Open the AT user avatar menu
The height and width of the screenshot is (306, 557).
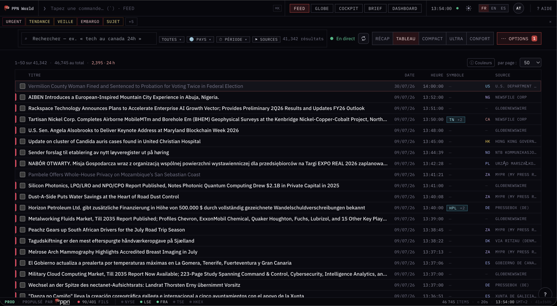518,8
